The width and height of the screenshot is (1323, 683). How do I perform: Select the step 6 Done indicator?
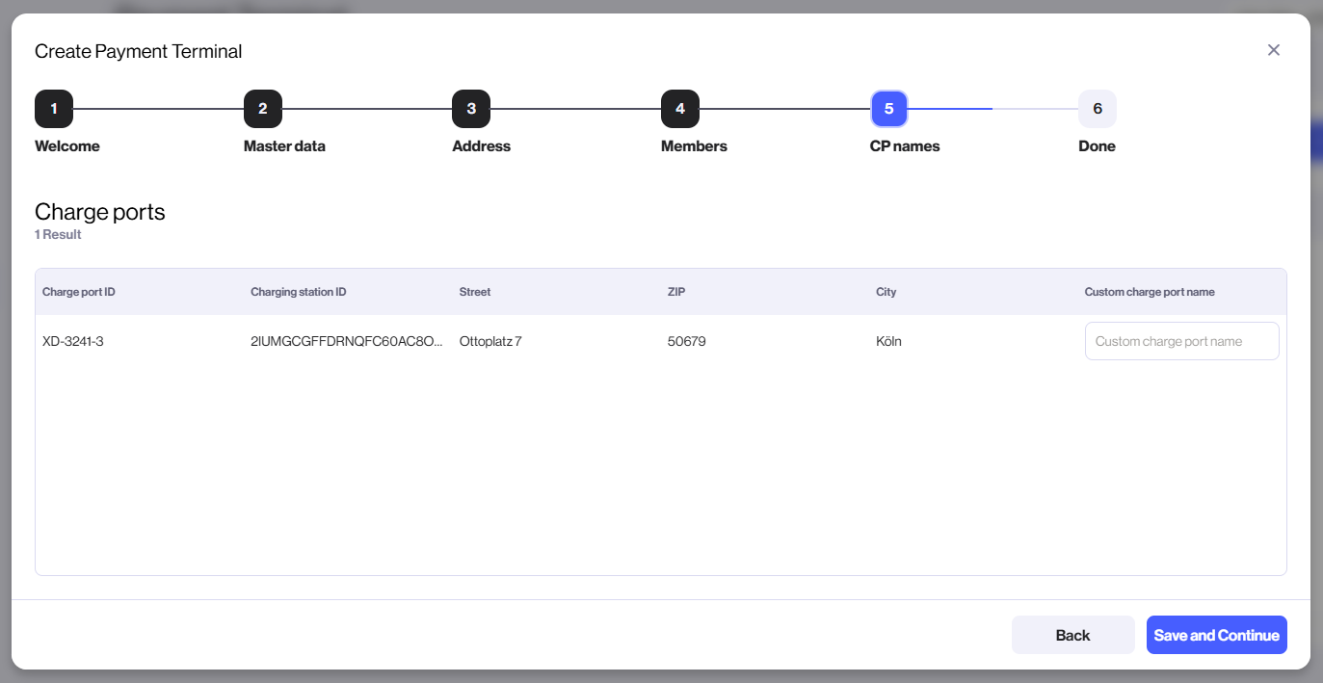(x=1097, y=109)
